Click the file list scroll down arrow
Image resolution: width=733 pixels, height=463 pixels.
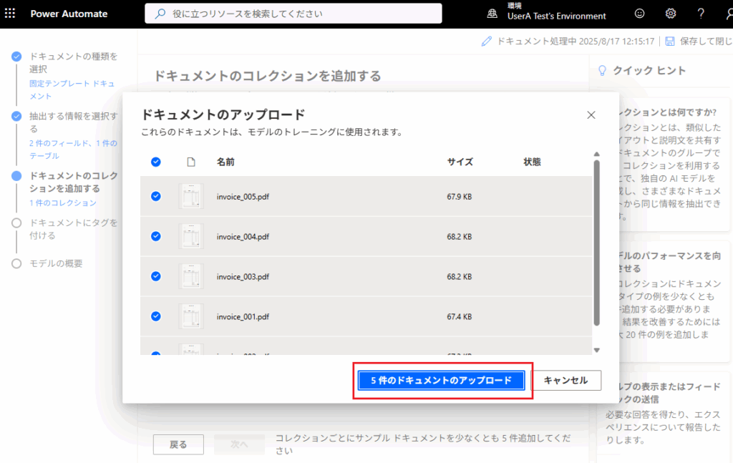[x=596, y=350]
